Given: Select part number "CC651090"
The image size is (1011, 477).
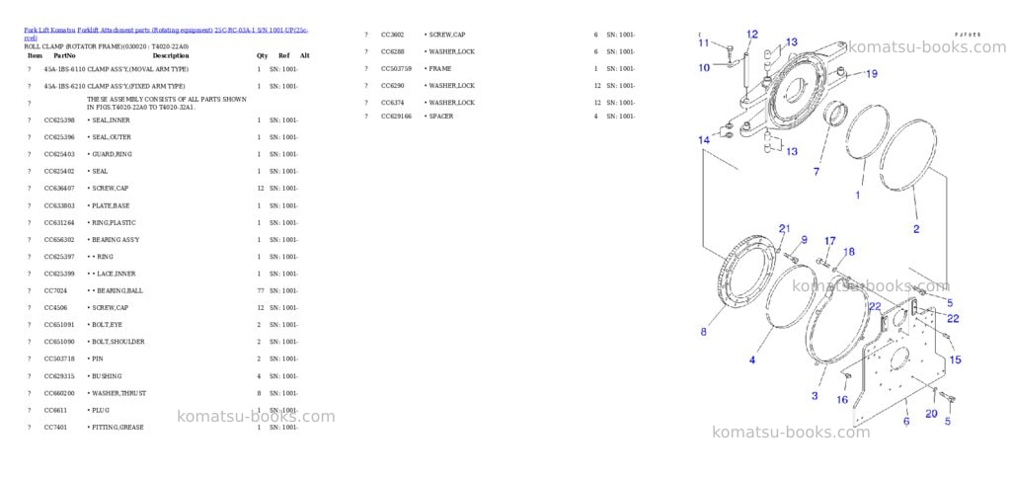Looking at the screenshot, I should click(59, 342).
